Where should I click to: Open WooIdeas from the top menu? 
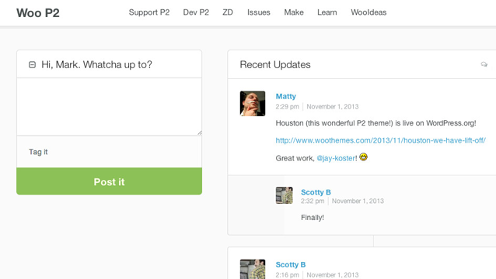369,12
